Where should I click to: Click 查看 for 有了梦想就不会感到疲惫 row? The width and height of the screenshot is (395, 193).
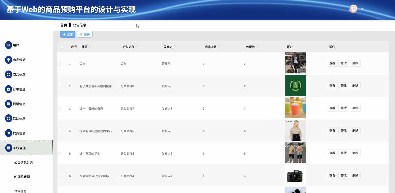(332, 86)
